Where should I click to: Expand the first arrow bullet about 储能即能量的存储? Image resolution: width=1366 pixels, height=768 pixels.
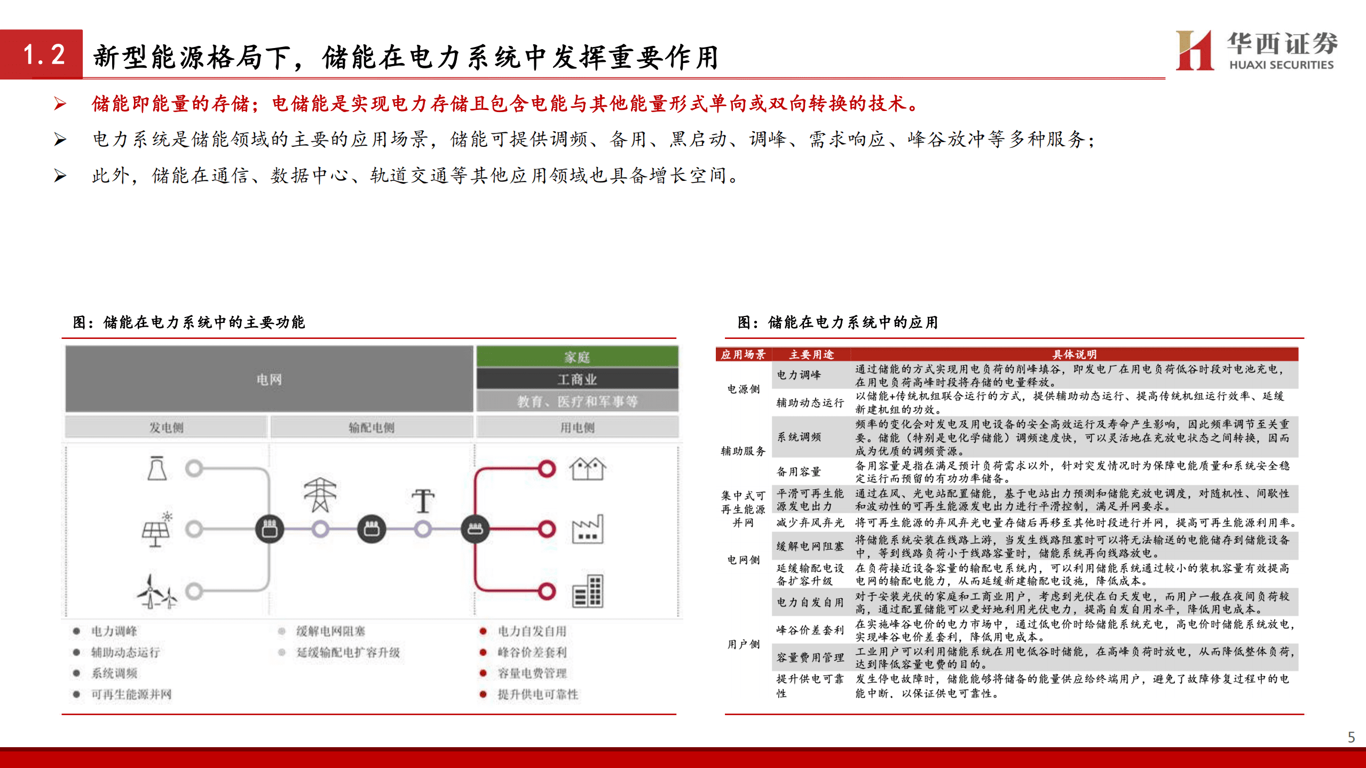coord(60,105)
